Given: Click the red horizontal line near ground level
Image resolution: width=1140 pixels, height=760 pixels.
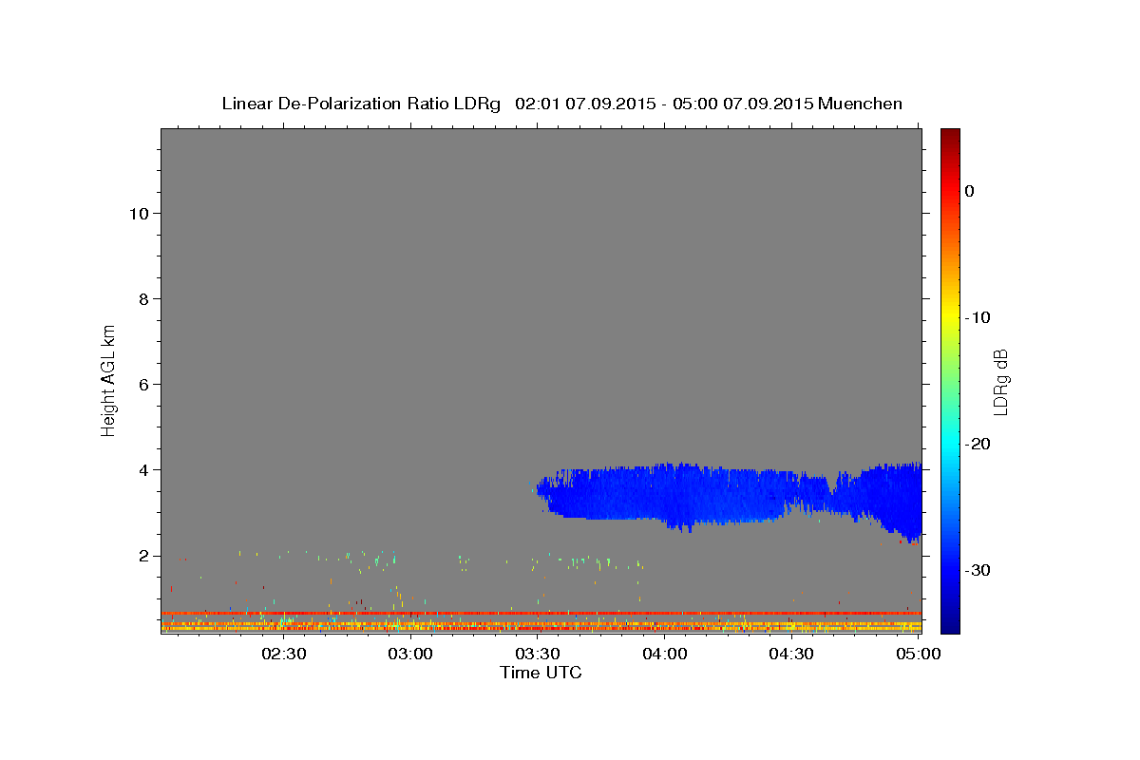Looking at the screenshot, I should click(541, 614).
